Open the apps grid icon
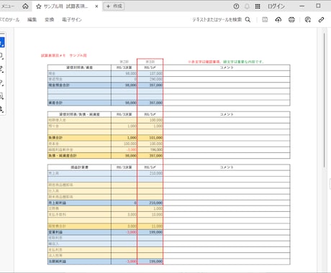The height and width of the screenshot is (273, 331). click(258, 6)
